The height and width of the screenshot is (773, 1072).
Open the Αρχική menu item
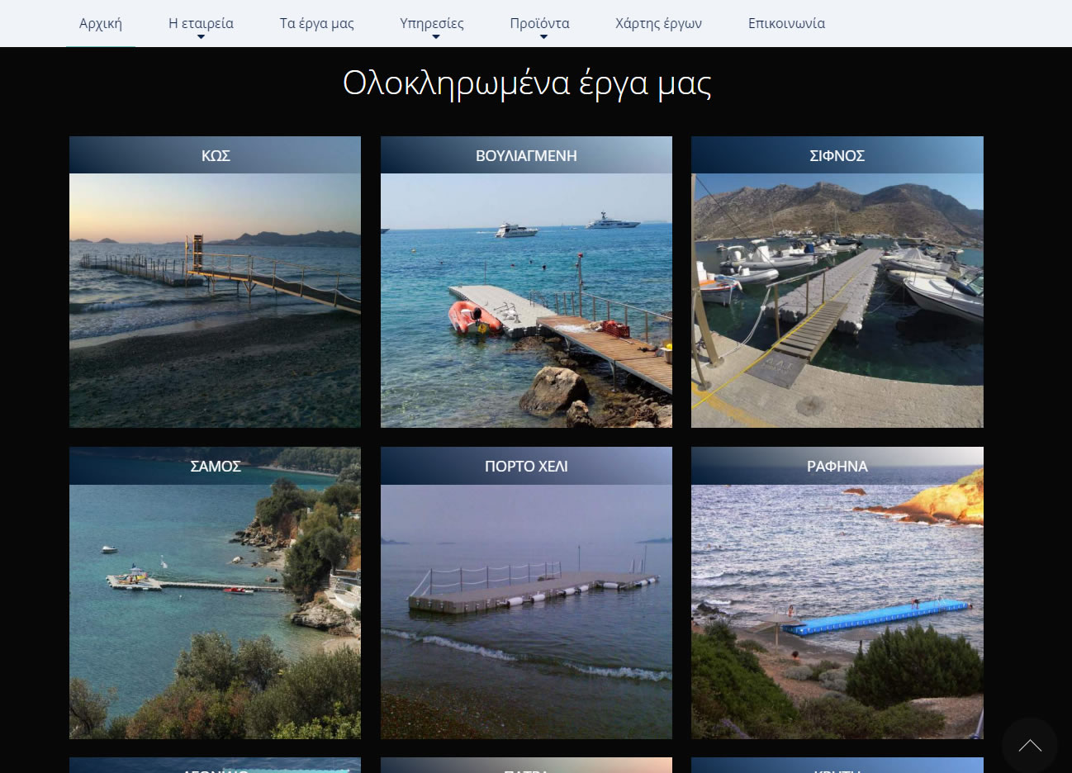pyautogui.click(x=101, y=23)
